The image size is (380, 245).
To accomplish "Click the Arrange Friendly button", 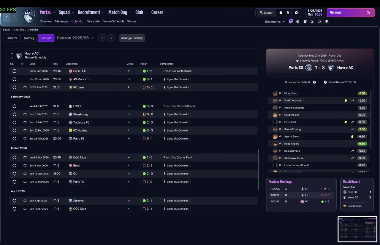I will (132, 38).
